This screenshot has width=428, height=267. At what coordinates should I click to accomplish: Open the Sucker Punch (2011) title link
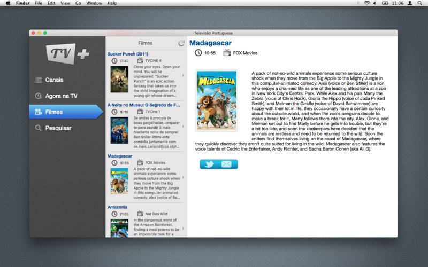pyautogui.click(x=128, y=54)
